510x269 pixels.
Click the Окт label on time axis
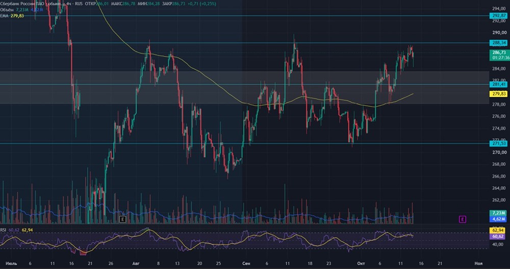(x=361, y=263)
